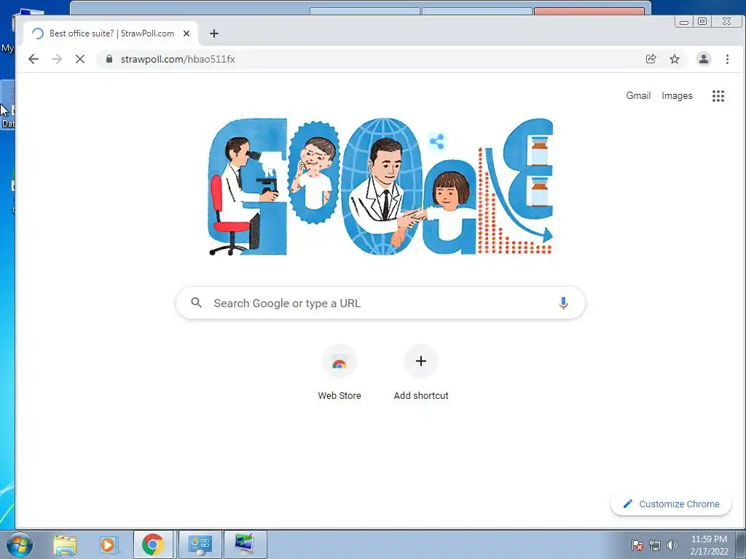Click the padlock site info icon
Viewport: 746px width, 559px height.
[109, 59]
